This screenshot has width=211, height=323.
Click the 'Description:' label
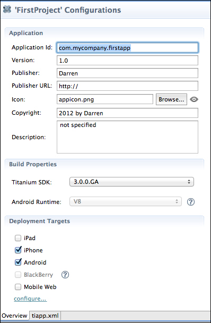coord(29,137)
